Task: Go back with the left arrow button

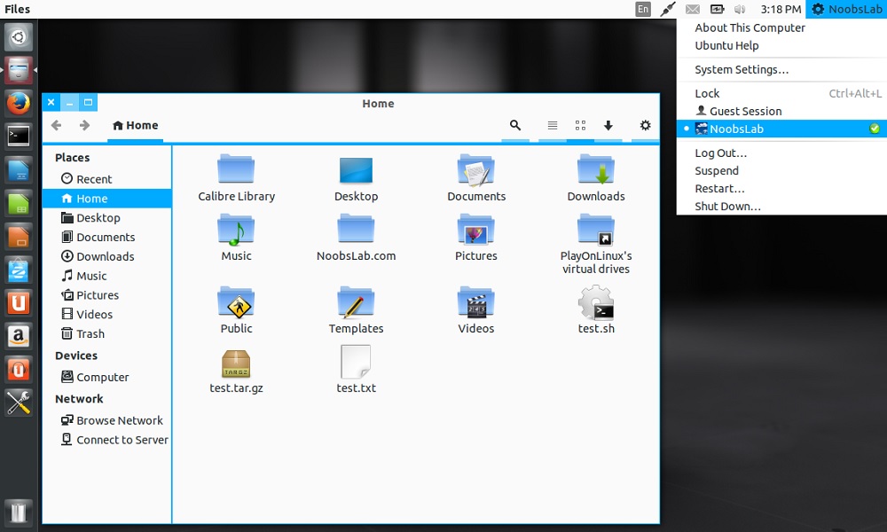Action: pos(56,126)
